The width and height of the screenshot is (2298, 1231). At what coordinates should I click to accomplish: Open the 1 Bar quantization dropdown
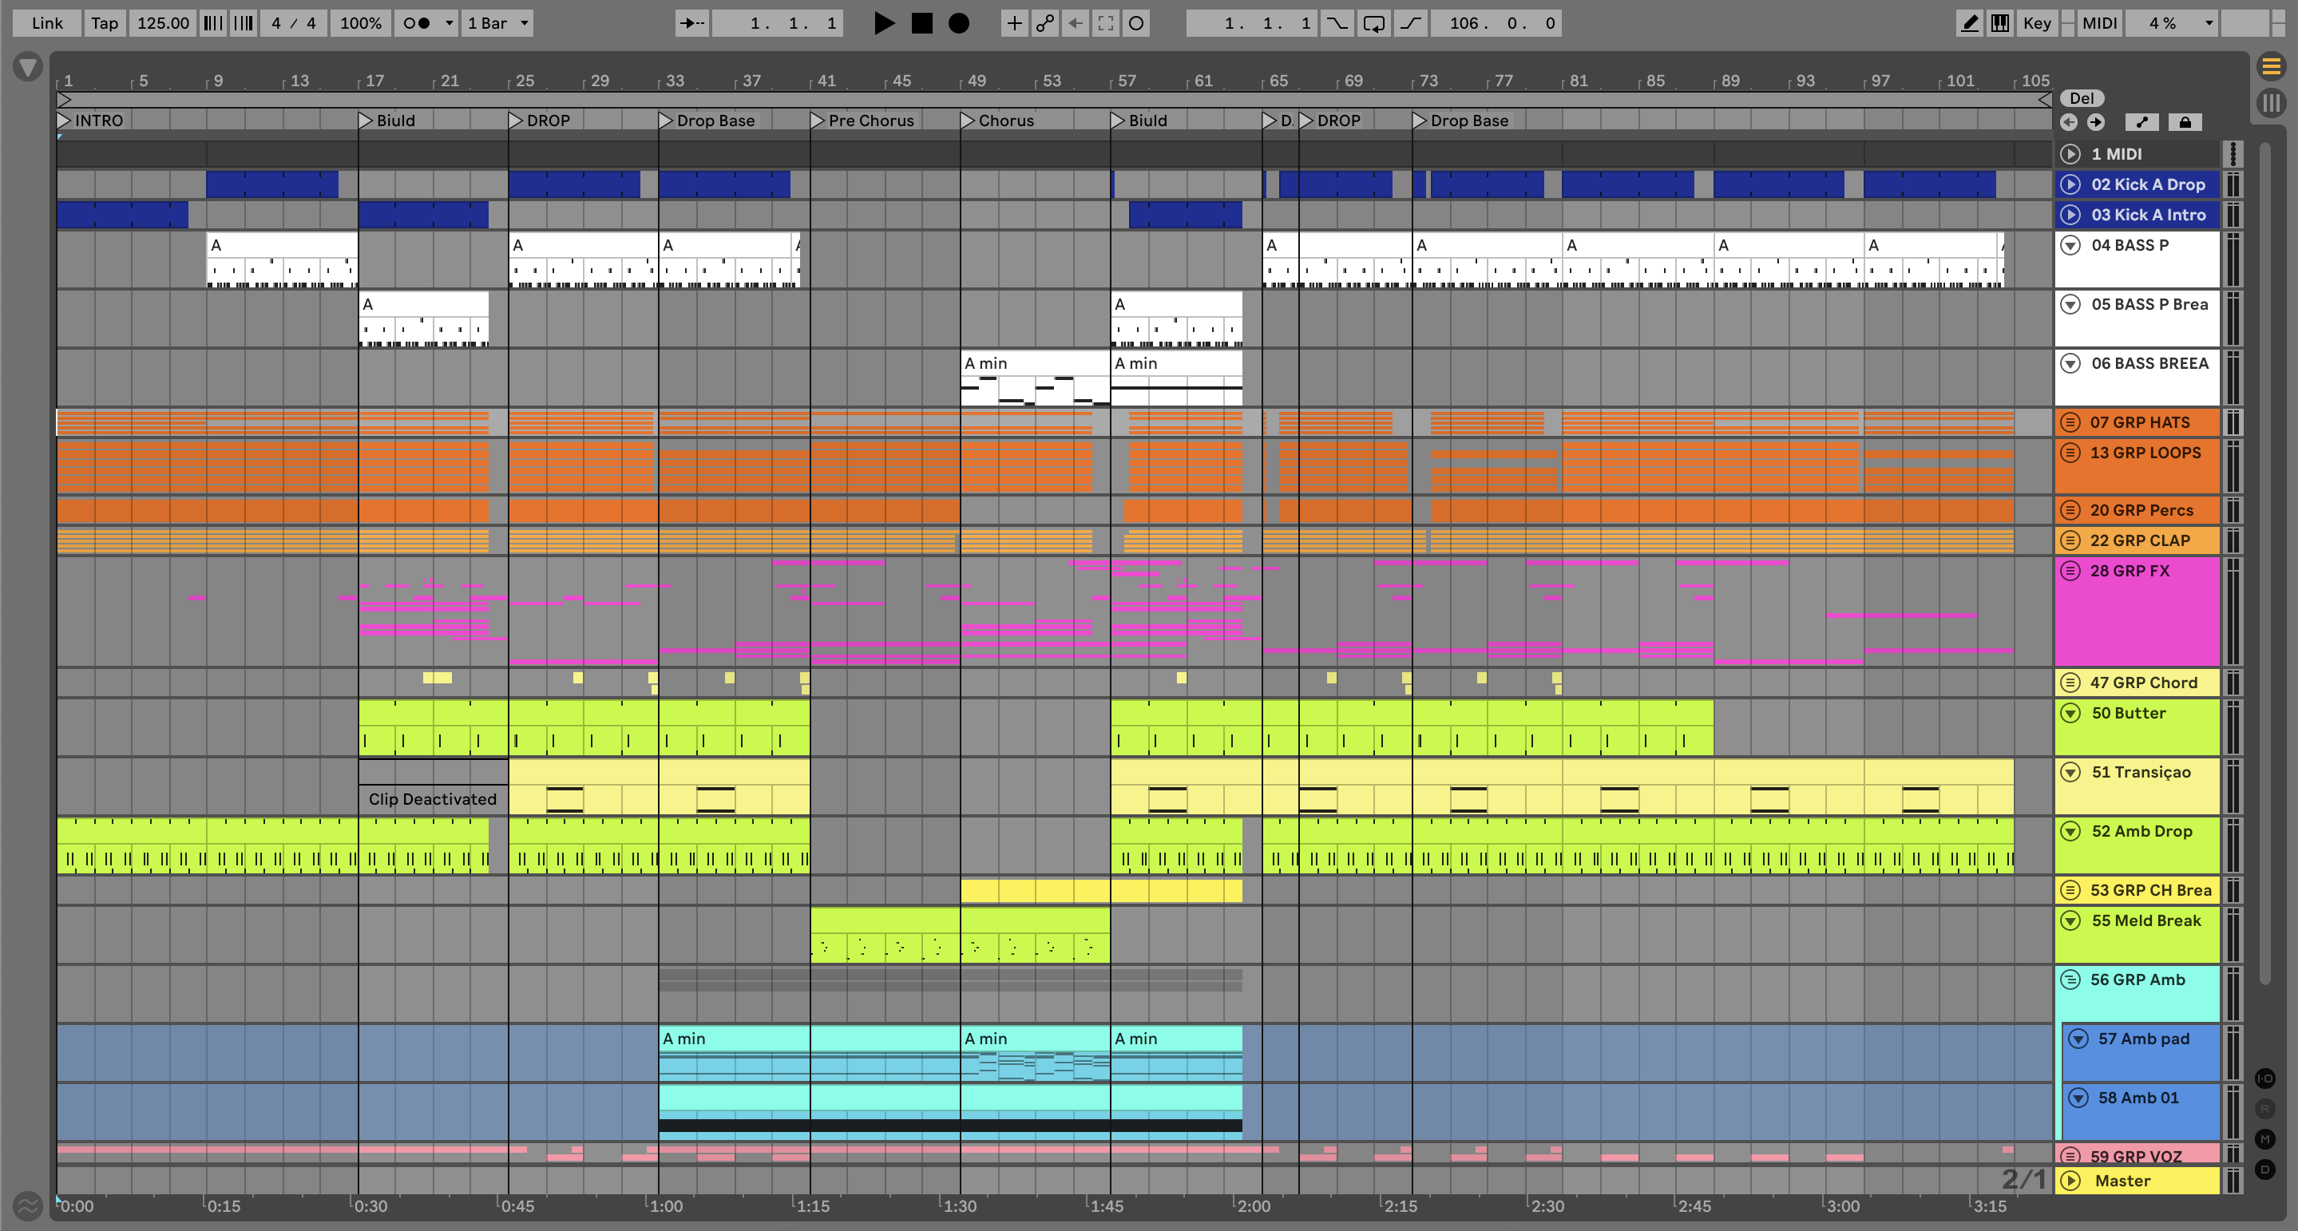pos(497,23)
